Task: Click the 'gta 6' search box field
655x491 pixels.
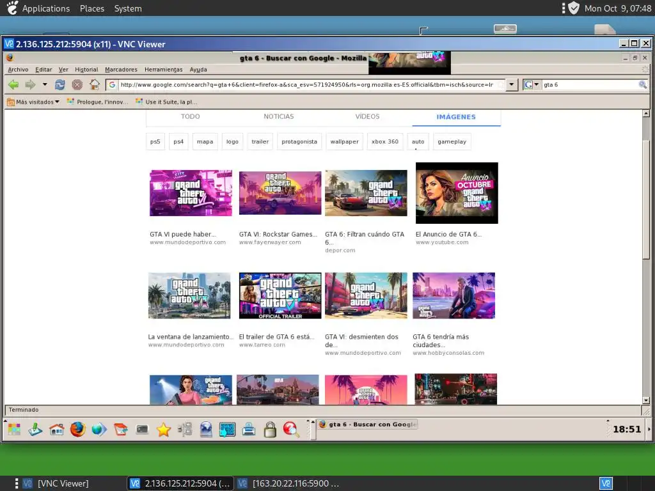Action: 590,85
